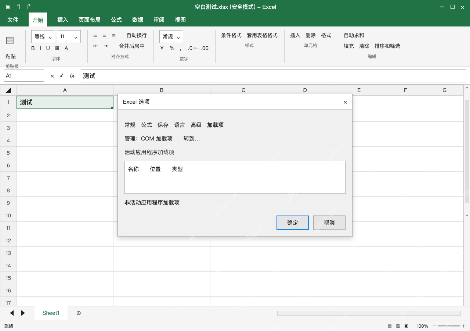Click the save icon in title bar
Viewport: 470px width, 331px height.
point(8,7)
